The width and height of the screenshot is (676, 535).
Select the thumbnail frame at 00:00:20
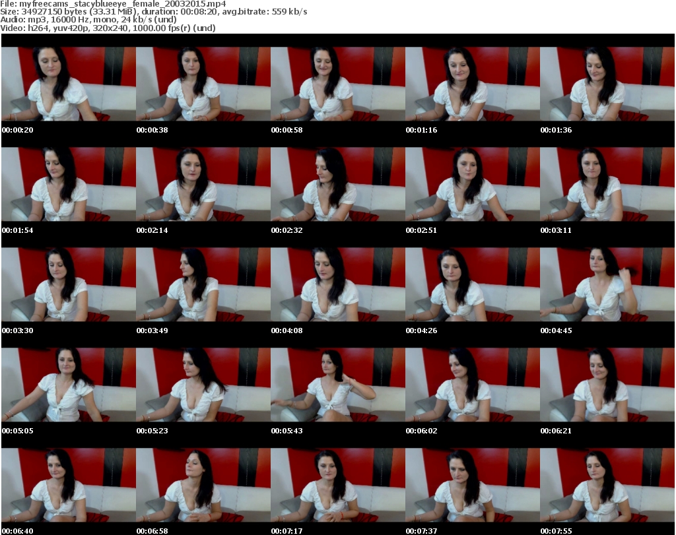pyautogui.click(x=69, y=84)
